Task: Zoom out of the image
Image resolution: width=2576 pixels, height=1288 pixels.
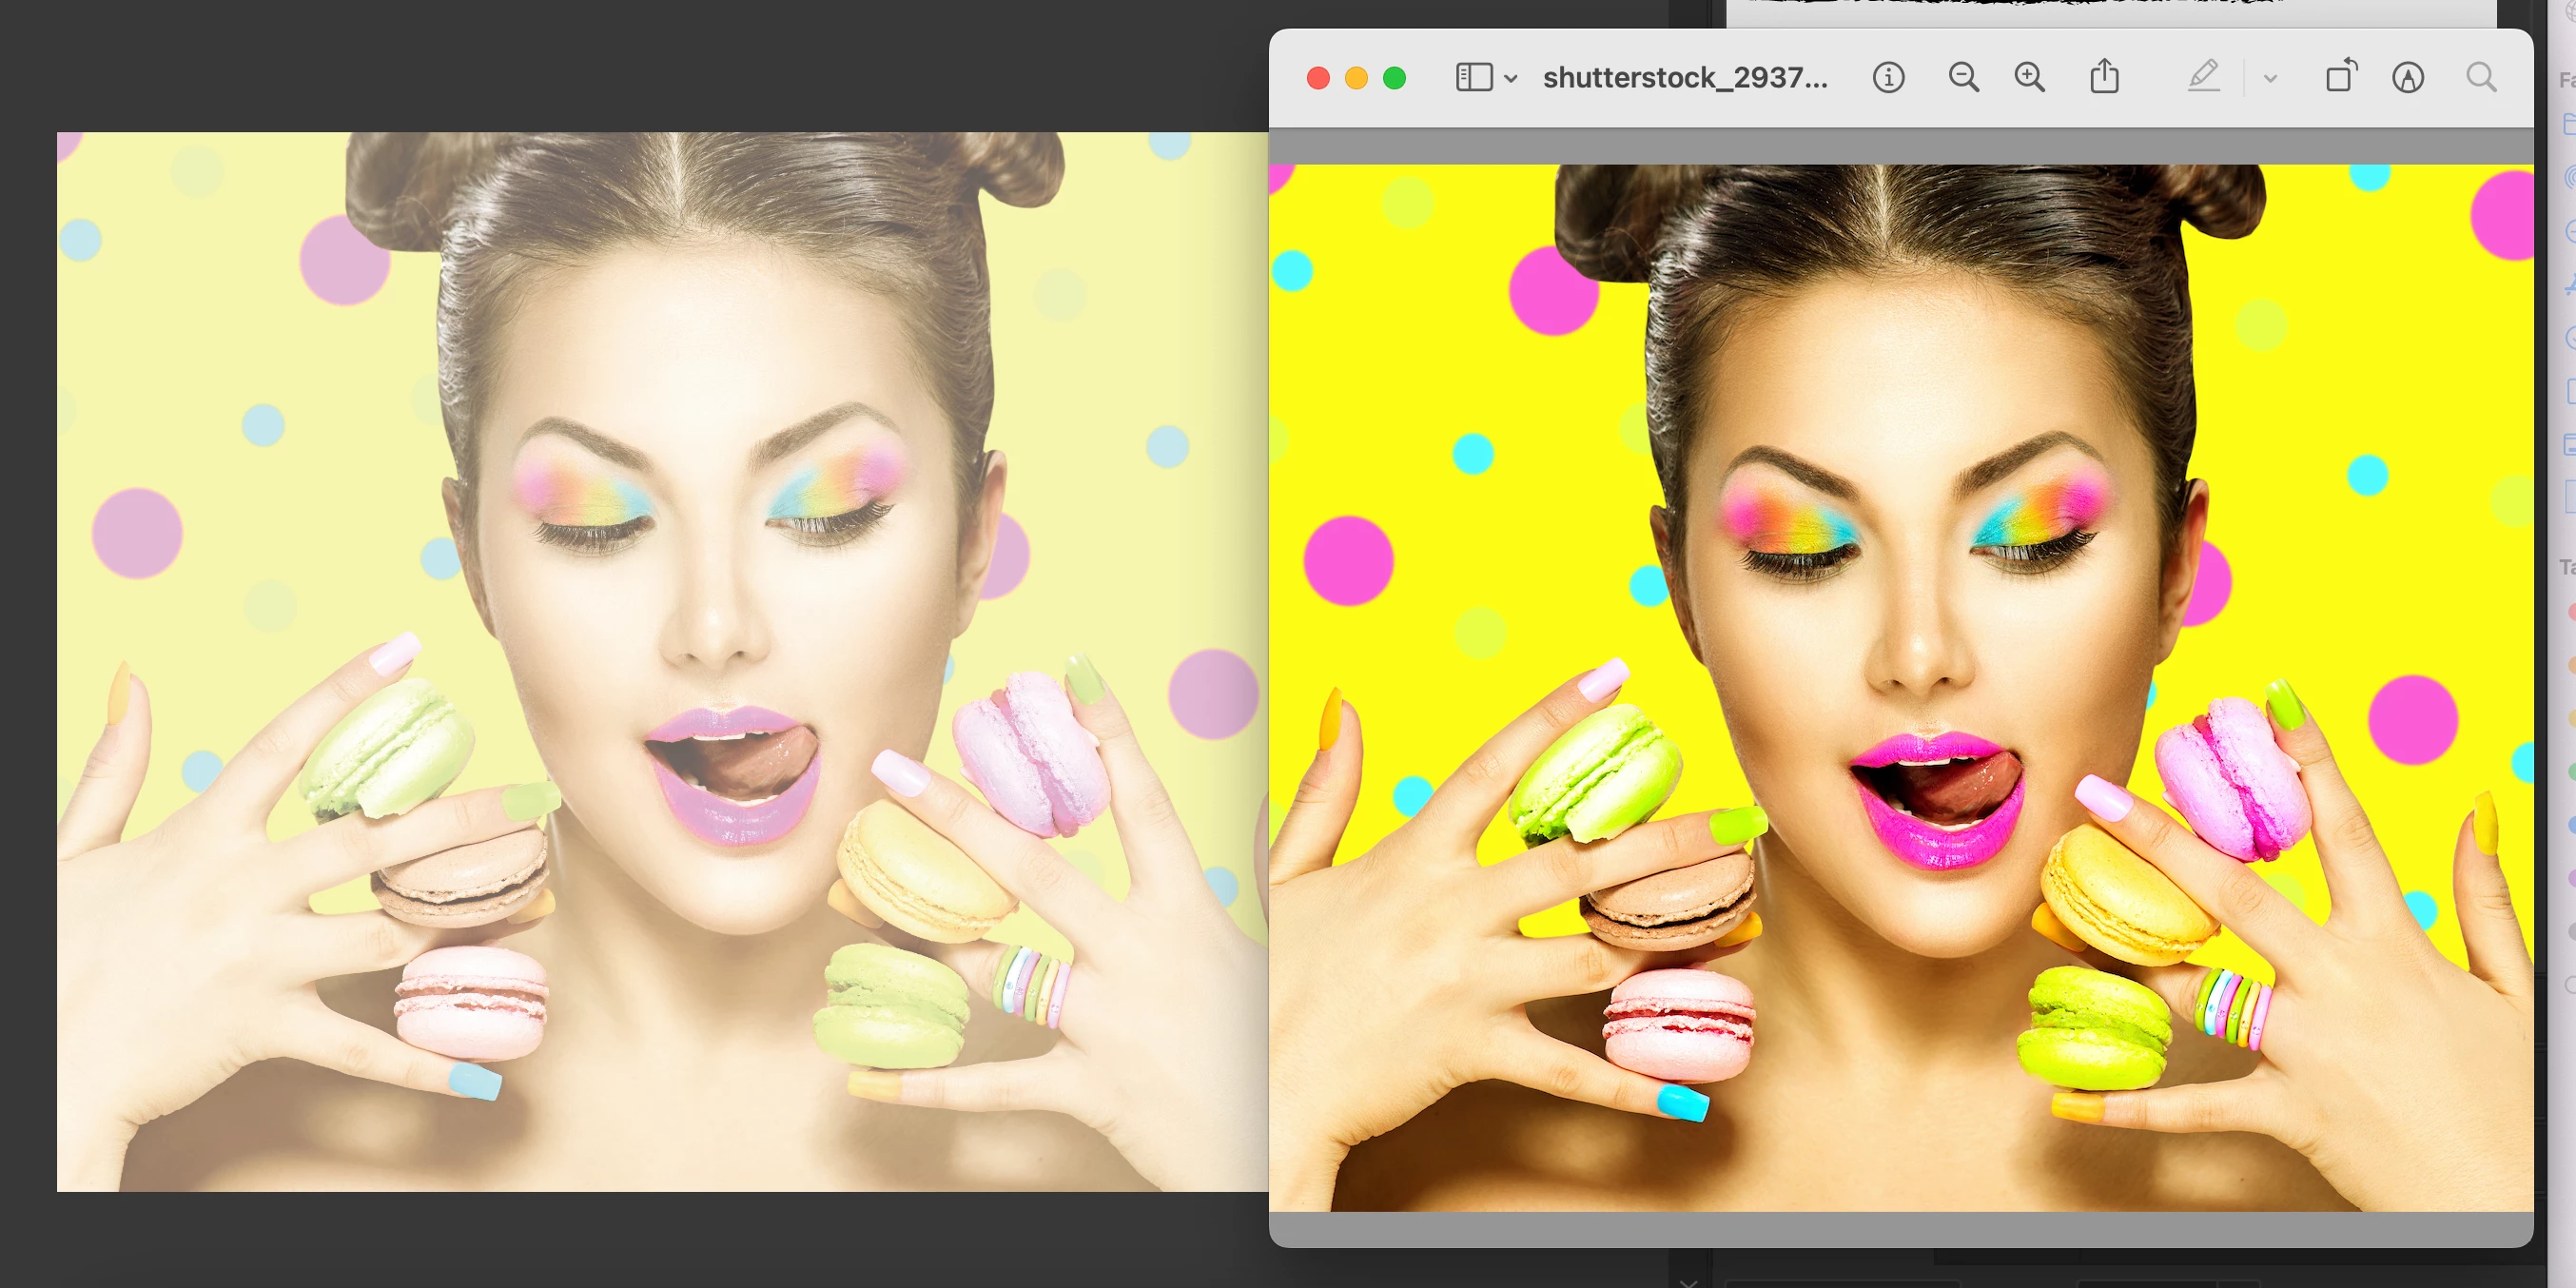Action: 1963,78
